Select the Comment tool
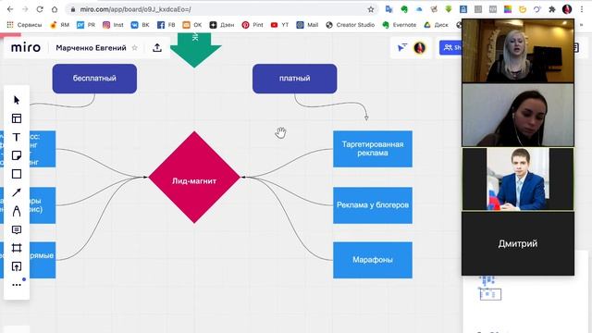The height and width of the screenshot is (333, 592). click(17, 229)
